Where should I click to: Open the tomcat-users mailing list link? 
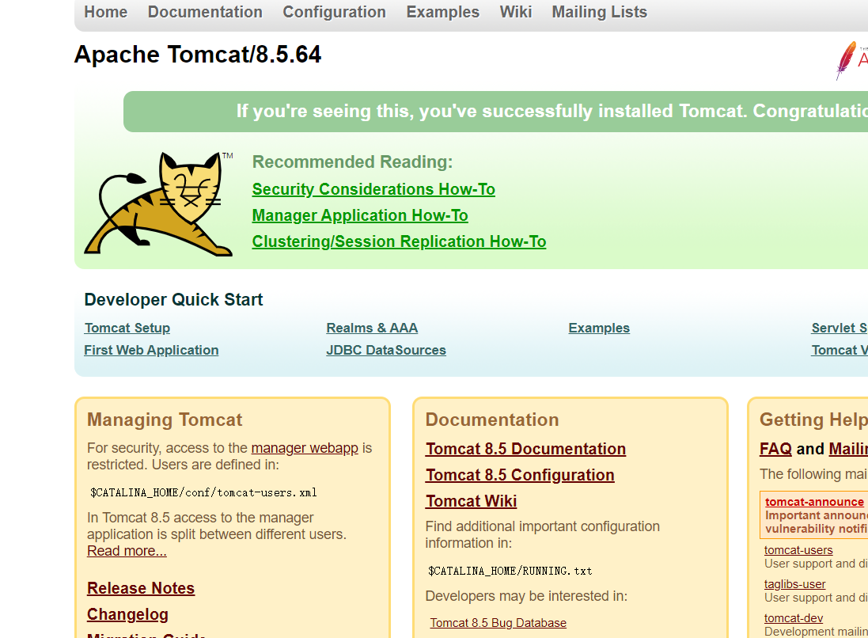coord(798,550)
